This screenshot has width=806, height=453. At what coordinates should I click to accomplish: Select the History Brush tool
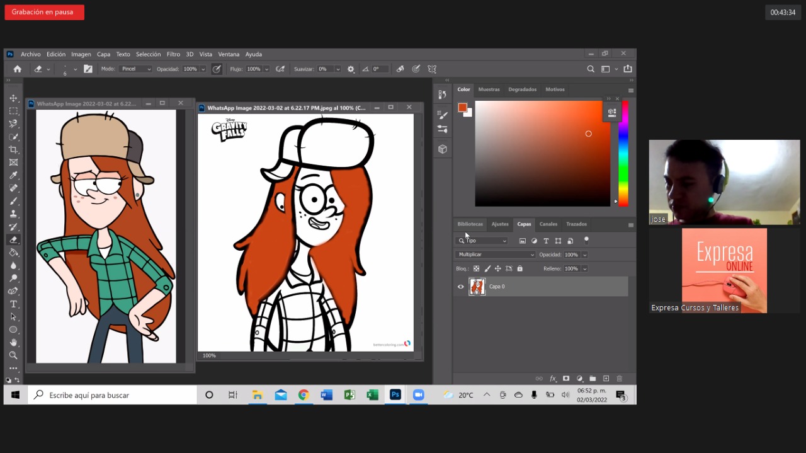13,227
